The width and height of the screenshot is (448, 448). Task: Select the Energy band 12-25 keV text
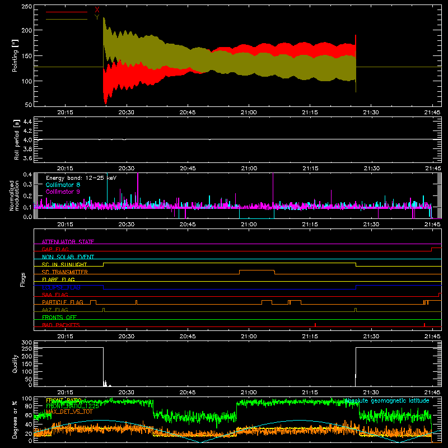[81, 178]
